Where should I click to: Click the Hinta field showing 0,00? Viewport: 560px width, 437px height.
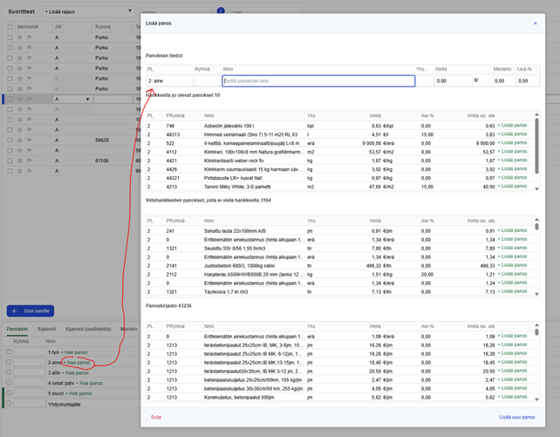pos(454,81)
